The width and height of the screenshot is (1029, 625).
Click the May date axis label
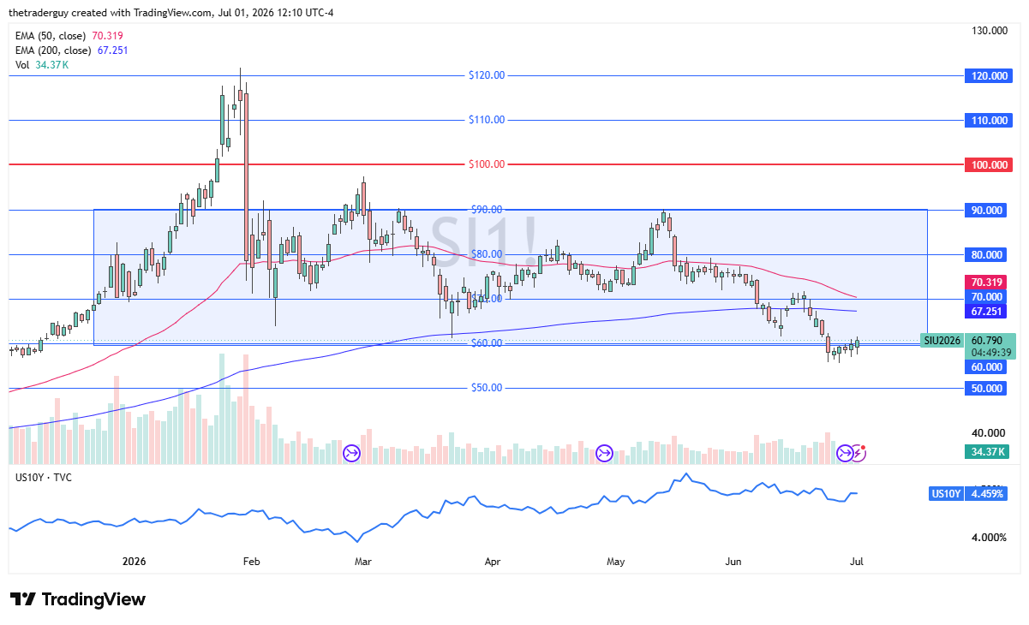click(x=616, y=562)
